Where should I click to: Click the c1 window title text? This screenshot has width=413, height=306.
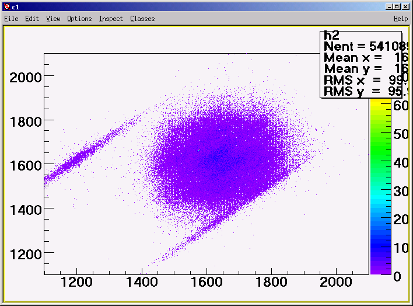click(15, 7)
